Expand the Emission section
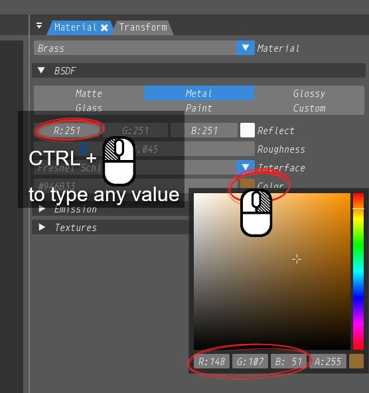This screenshot has width=369, height=393. [42, 208]
